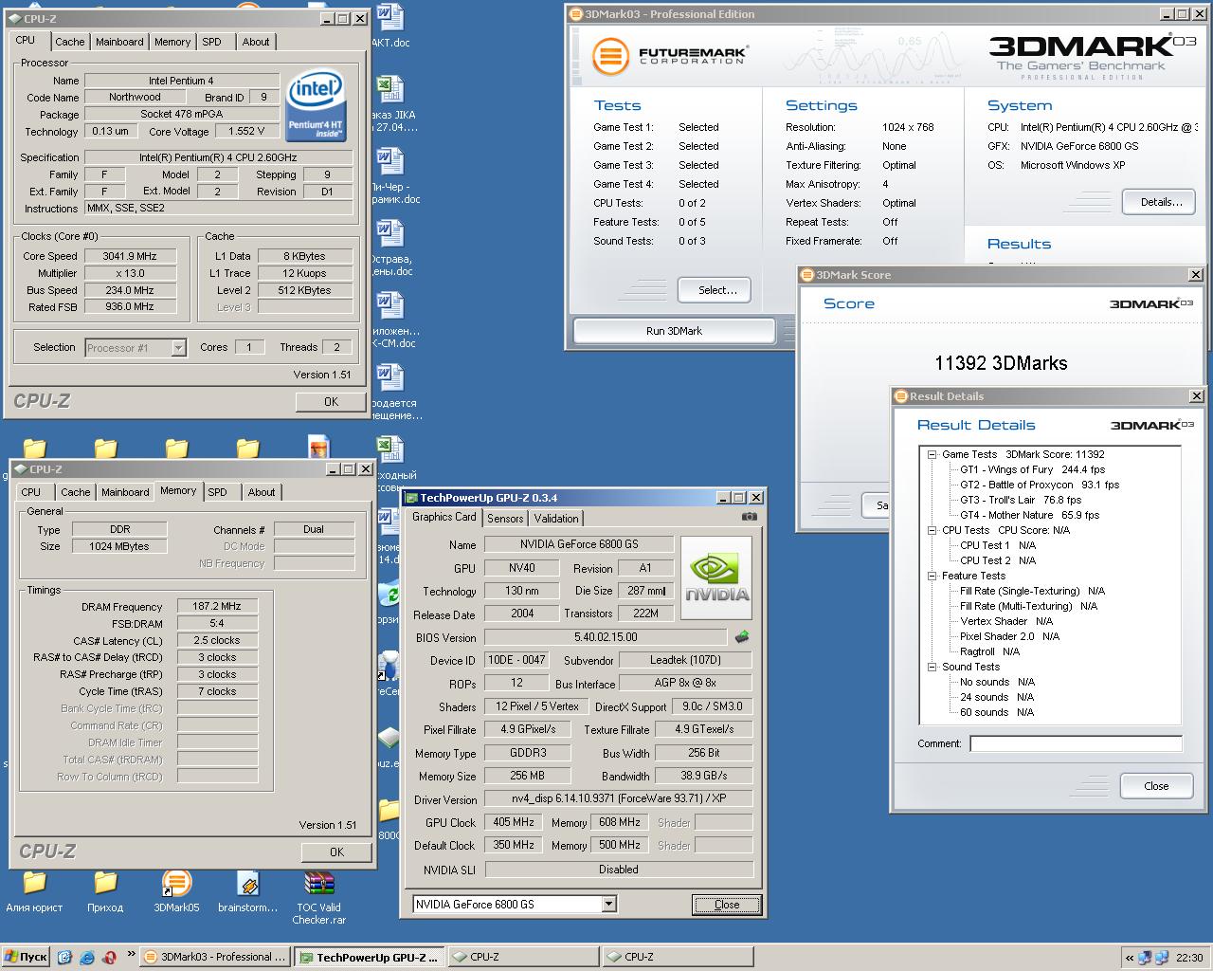
Task: Open the 'Острава' Word document on desktop
Action: [x=389, y=235]
